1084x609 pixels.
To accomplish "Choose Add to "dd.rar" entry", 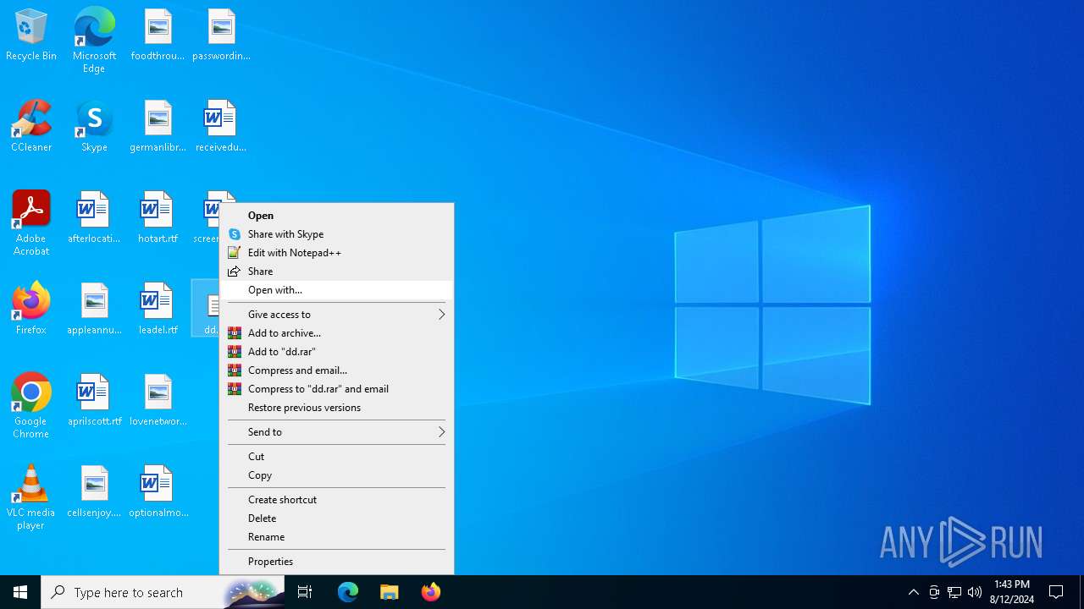I will tap(336, 352).
